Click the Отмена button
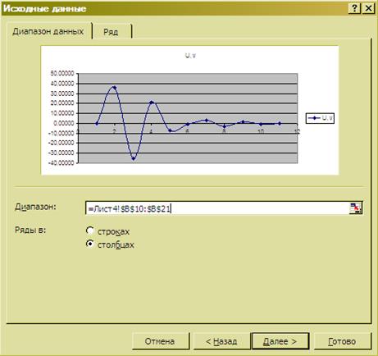This screenshot has height=356, width=378. (160, 341)
